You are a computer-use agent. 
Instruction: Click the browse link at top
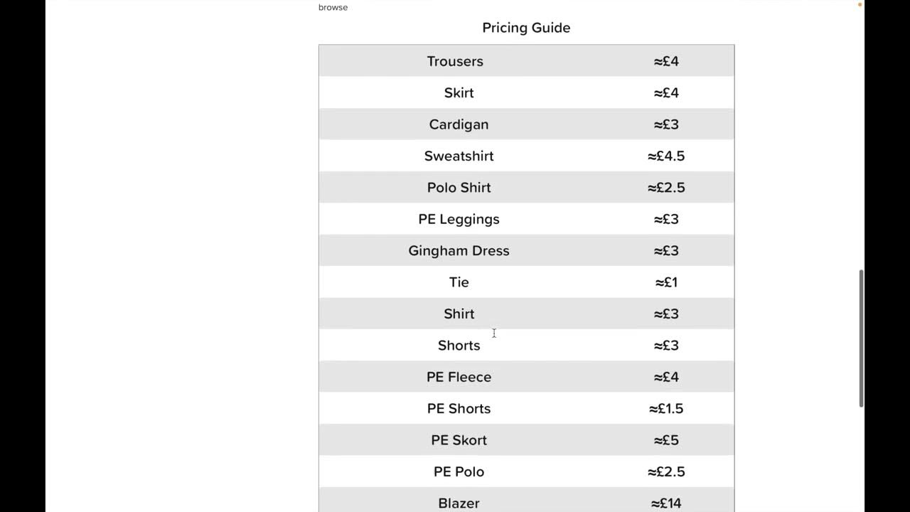333,7
